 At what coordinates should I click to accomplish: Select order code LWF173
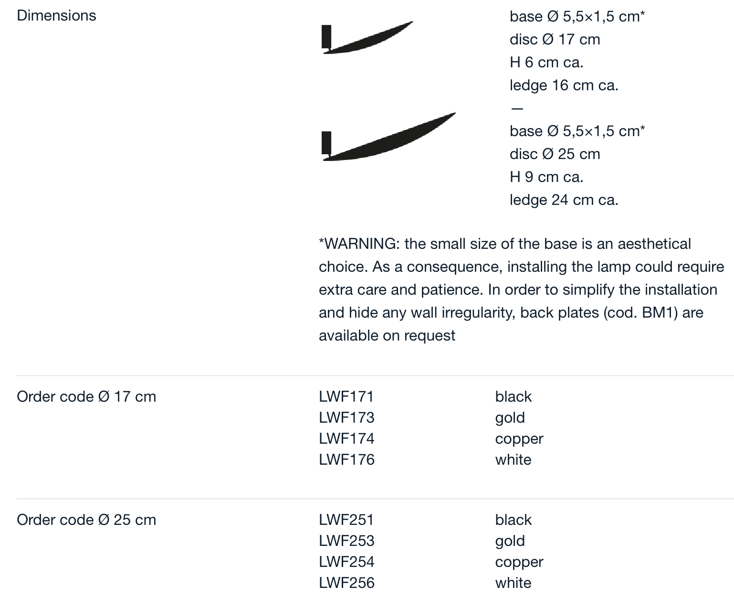(x=346, y=417)
